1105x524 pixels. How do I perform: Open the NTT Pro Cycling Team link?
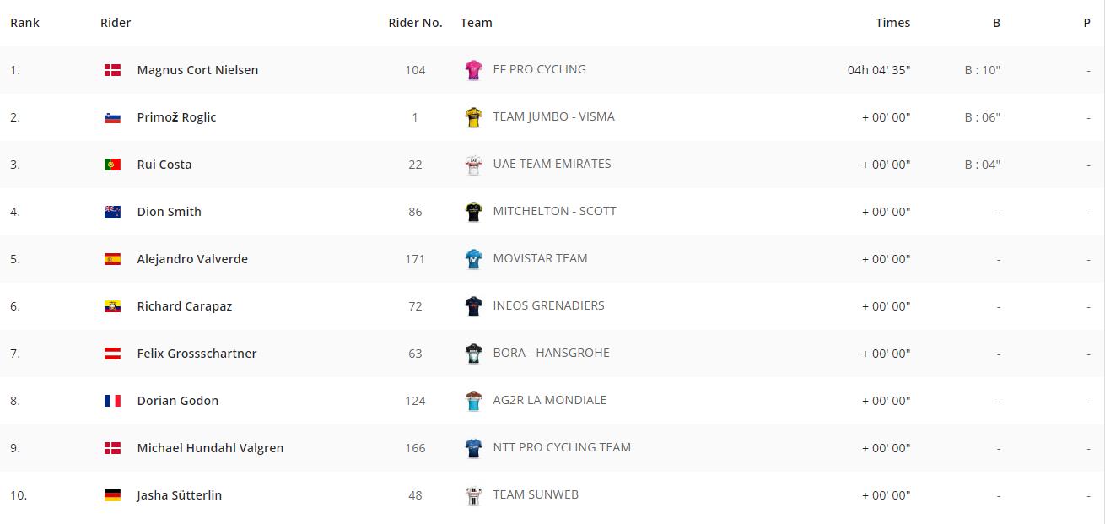(x=562, y=447)
